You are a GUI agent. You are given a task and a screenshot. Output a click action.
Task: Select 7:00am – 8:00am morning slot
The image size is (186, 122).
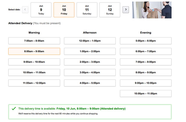[34, 41]
